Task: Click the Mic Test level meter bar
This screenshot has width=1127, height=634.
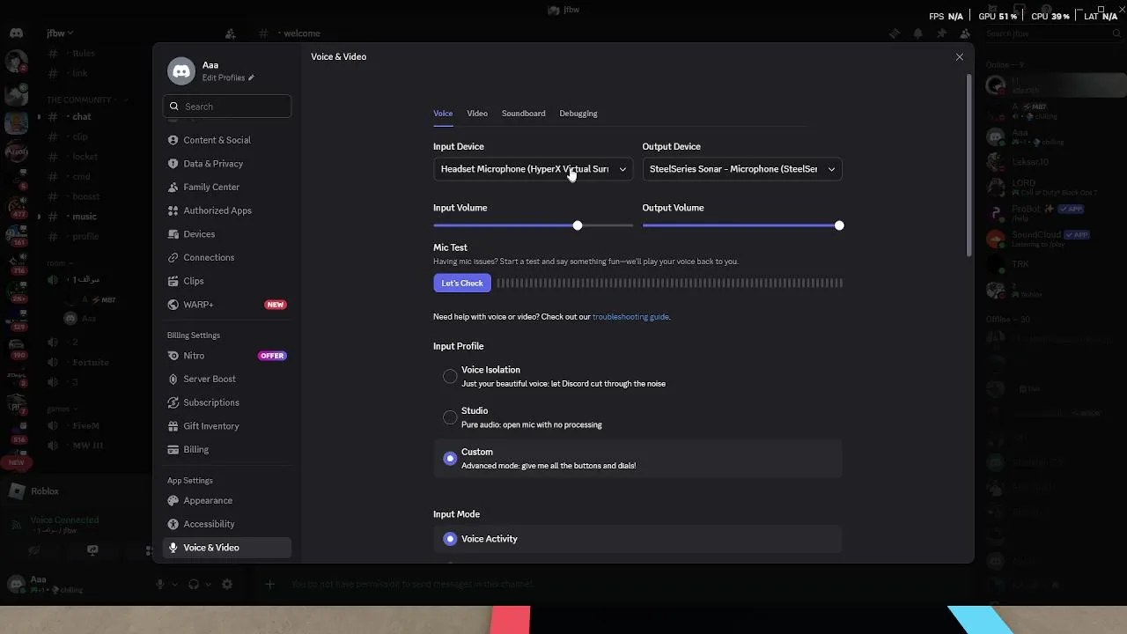Action: click(669, 283)
